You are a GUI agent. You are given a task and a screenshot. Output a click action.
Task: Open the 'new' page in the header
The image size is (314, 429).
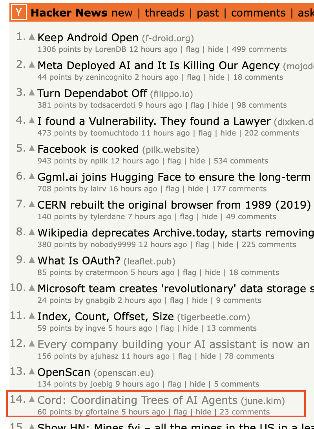pyautogui.click(x=122, y=13)
